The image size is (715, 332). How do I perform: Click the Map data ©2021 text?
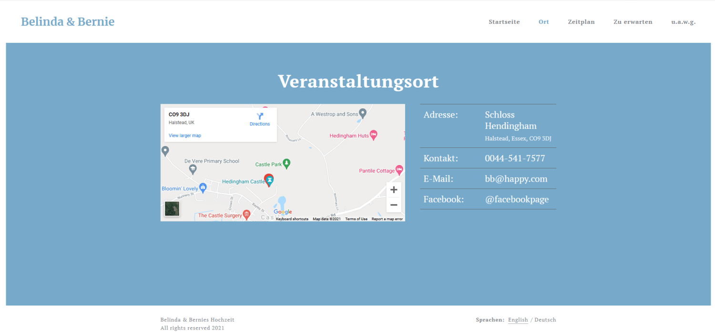(327, 219)
